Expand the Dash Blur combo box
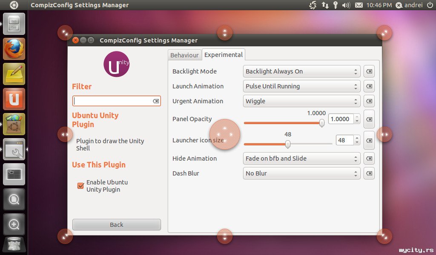Image resolution: width=436 pixels, height=255 pixels. [302, 173]
